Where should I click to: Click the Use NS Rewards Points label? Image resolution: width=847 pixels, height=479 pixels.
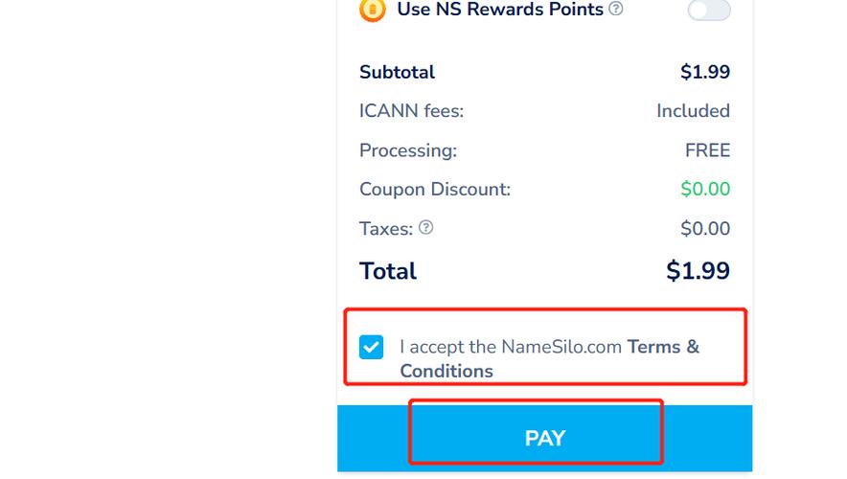499,10
